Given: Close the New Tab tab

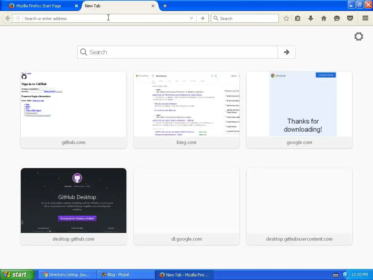Looking at the screenshot, I should pyautogui.click(x=153, y=6).
